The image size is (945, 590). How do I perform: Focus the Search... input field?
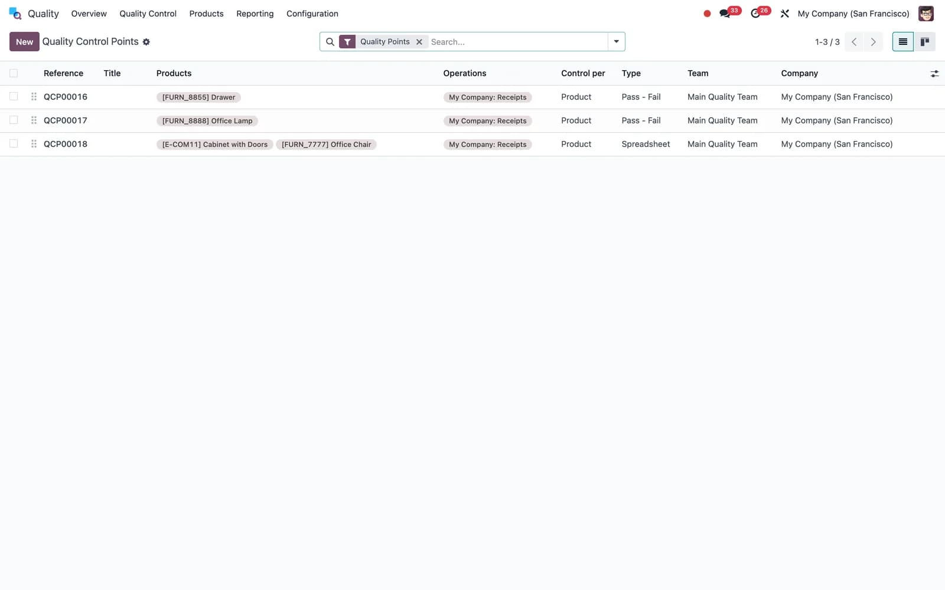(x=518, y=42)
